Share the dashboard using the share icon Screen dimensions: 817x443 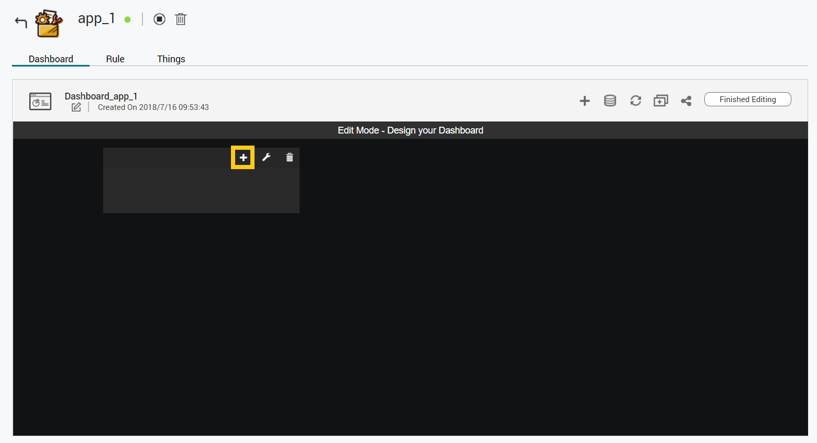click(686, 101)
